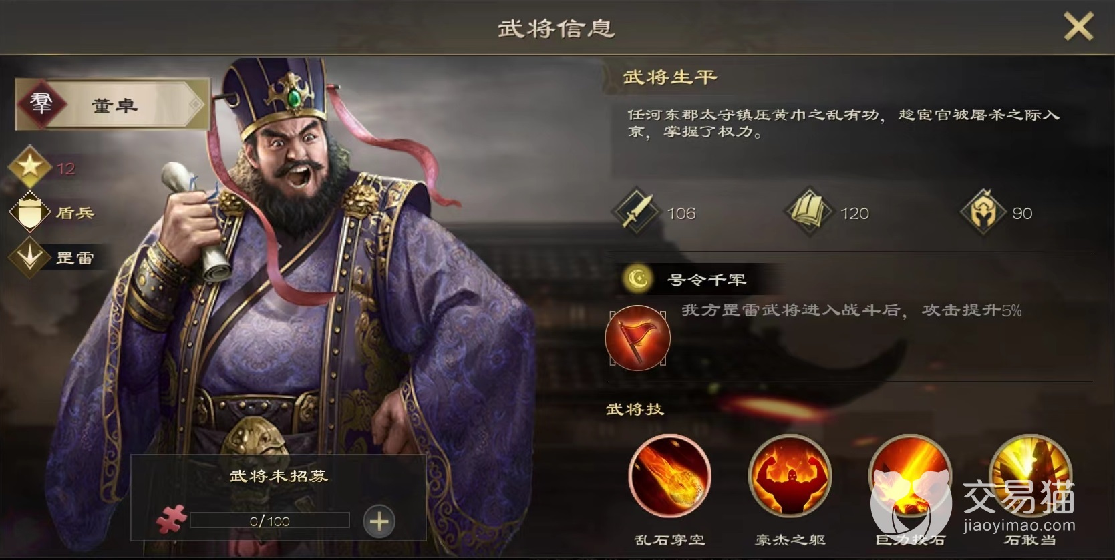1115x560 pixels.
Task: Select the 董卓 name banner
Action: 113,105
